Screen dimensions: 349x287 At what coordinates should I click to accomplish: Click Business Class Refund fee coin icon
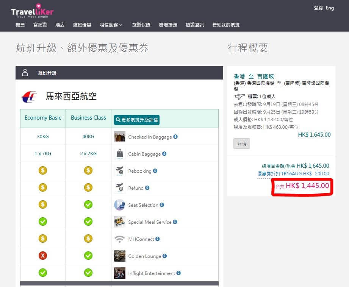[x=88, y=187]
